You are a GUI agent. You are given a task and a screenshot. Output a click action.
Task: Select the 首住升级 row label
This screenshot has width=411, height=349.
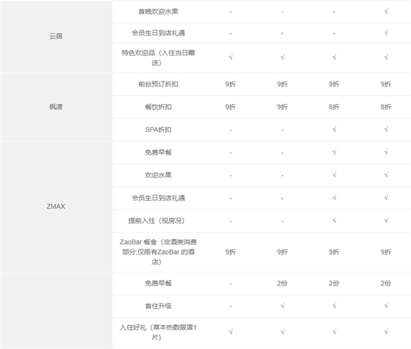(x=158, y=306)
